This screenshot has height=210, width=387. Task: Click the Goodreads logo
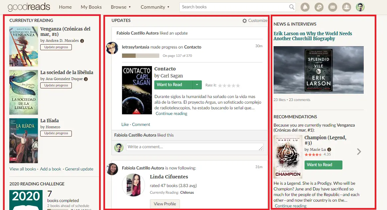click(29, 7)
